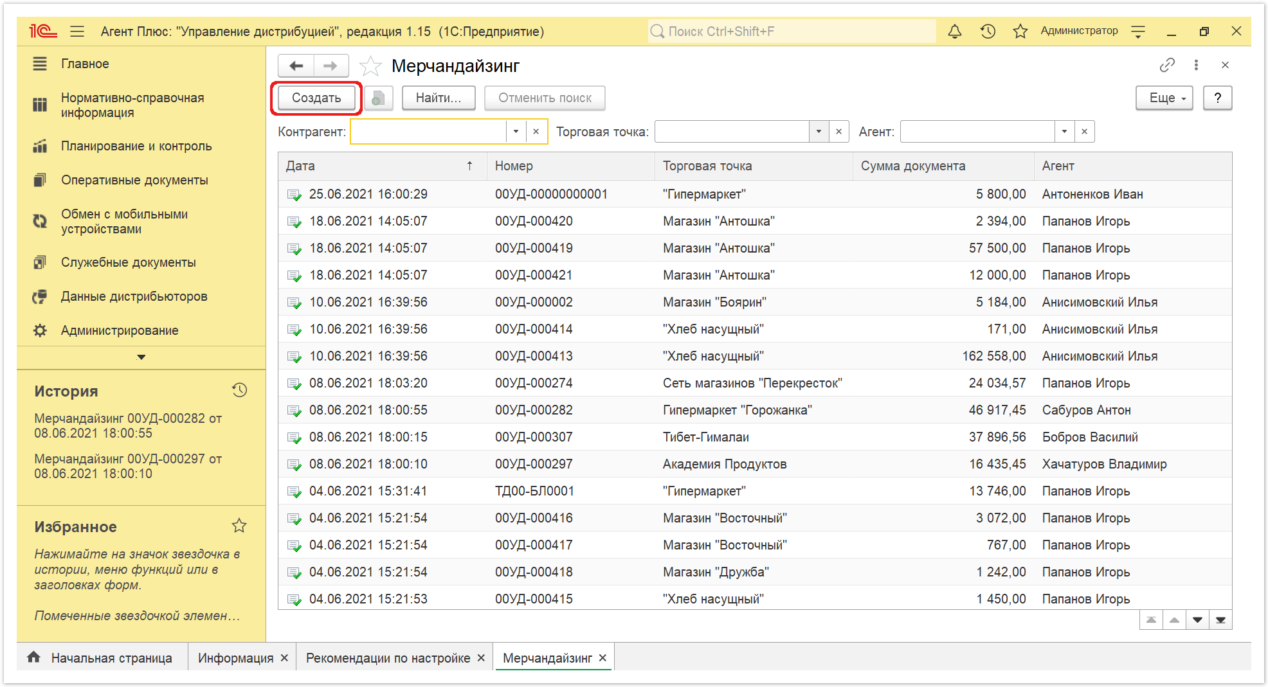This screenshot has width=1268, height=687.
Task: Open history link Мерчандайзинг 00УД-000282
Action: coord(128,425)
